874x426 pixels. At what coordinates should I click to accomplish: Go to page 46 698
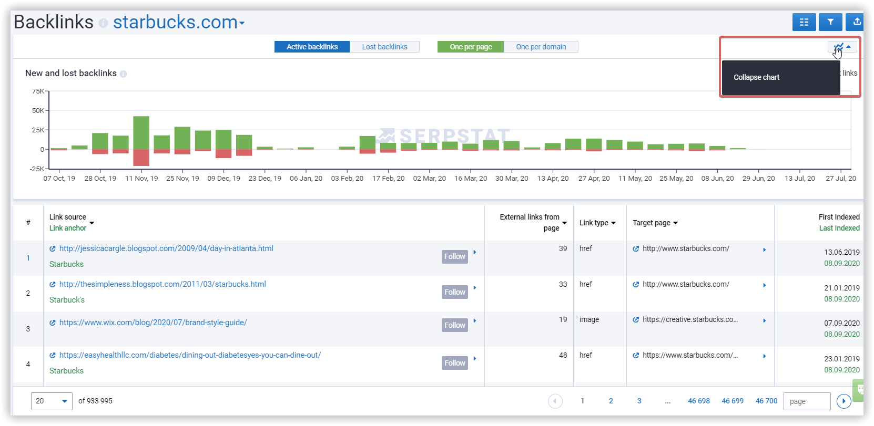(699, 401)
